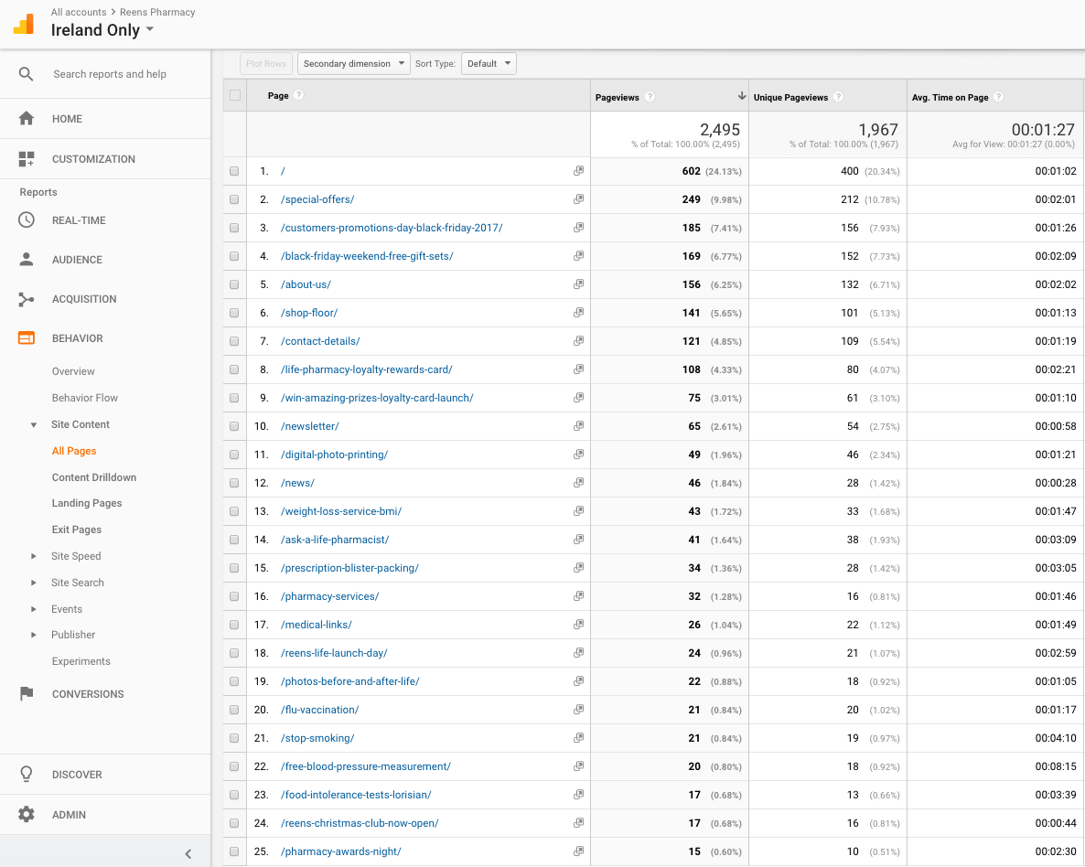Tick checkbox for row 1 homepage /
Viewport: 1085px width, 867px height.
click(234, 171)
